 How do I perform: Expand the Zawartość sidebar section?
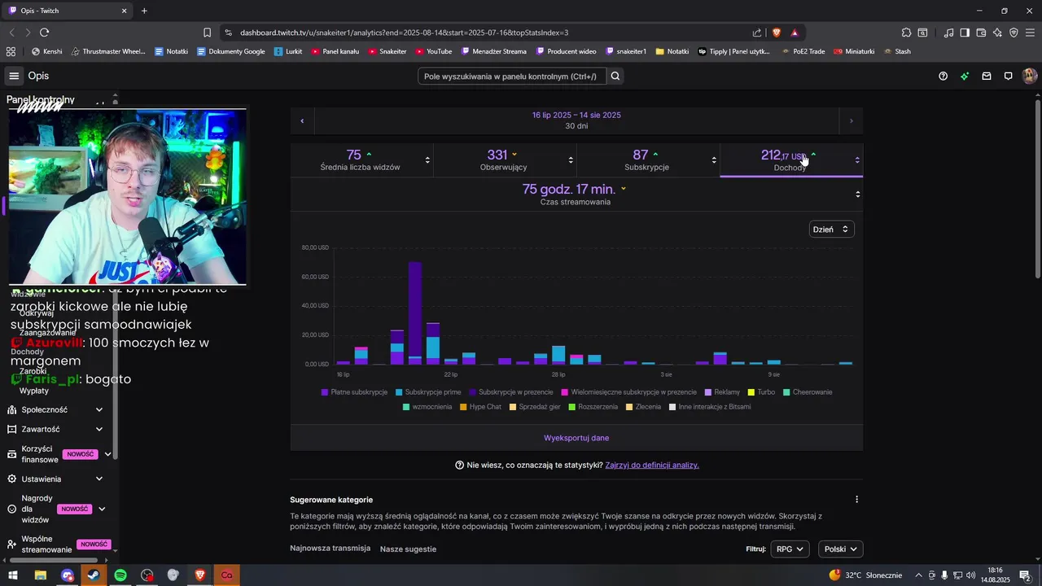coord(99,429)
